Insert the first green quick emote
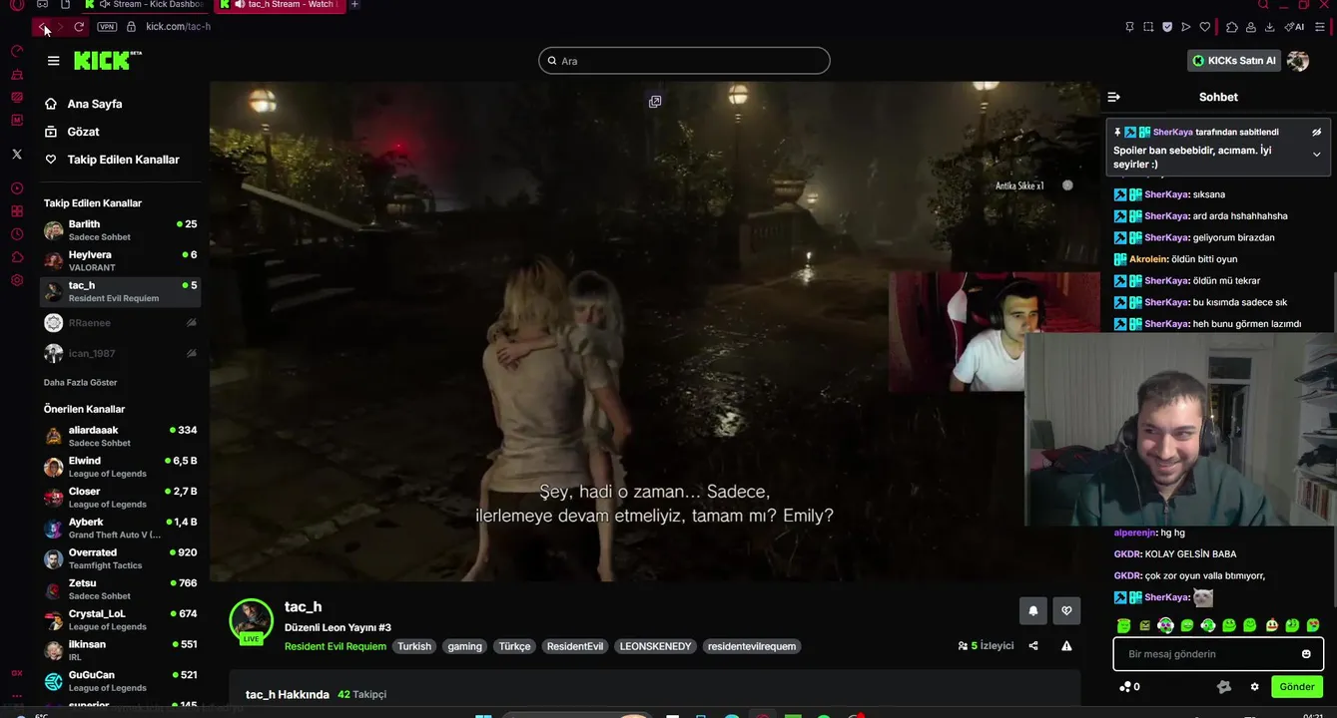Viewport: 1337px width, 718px height. (x=1123, y=625)
